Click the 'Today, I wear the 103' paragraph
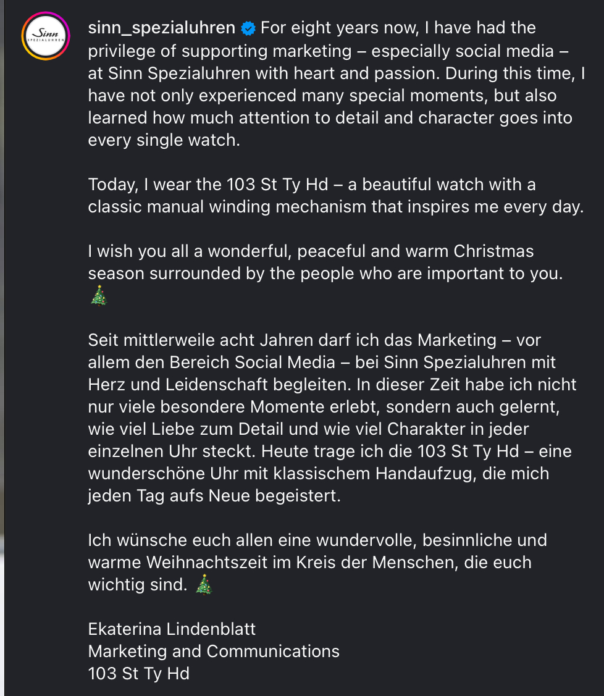 tap(335, 195)
